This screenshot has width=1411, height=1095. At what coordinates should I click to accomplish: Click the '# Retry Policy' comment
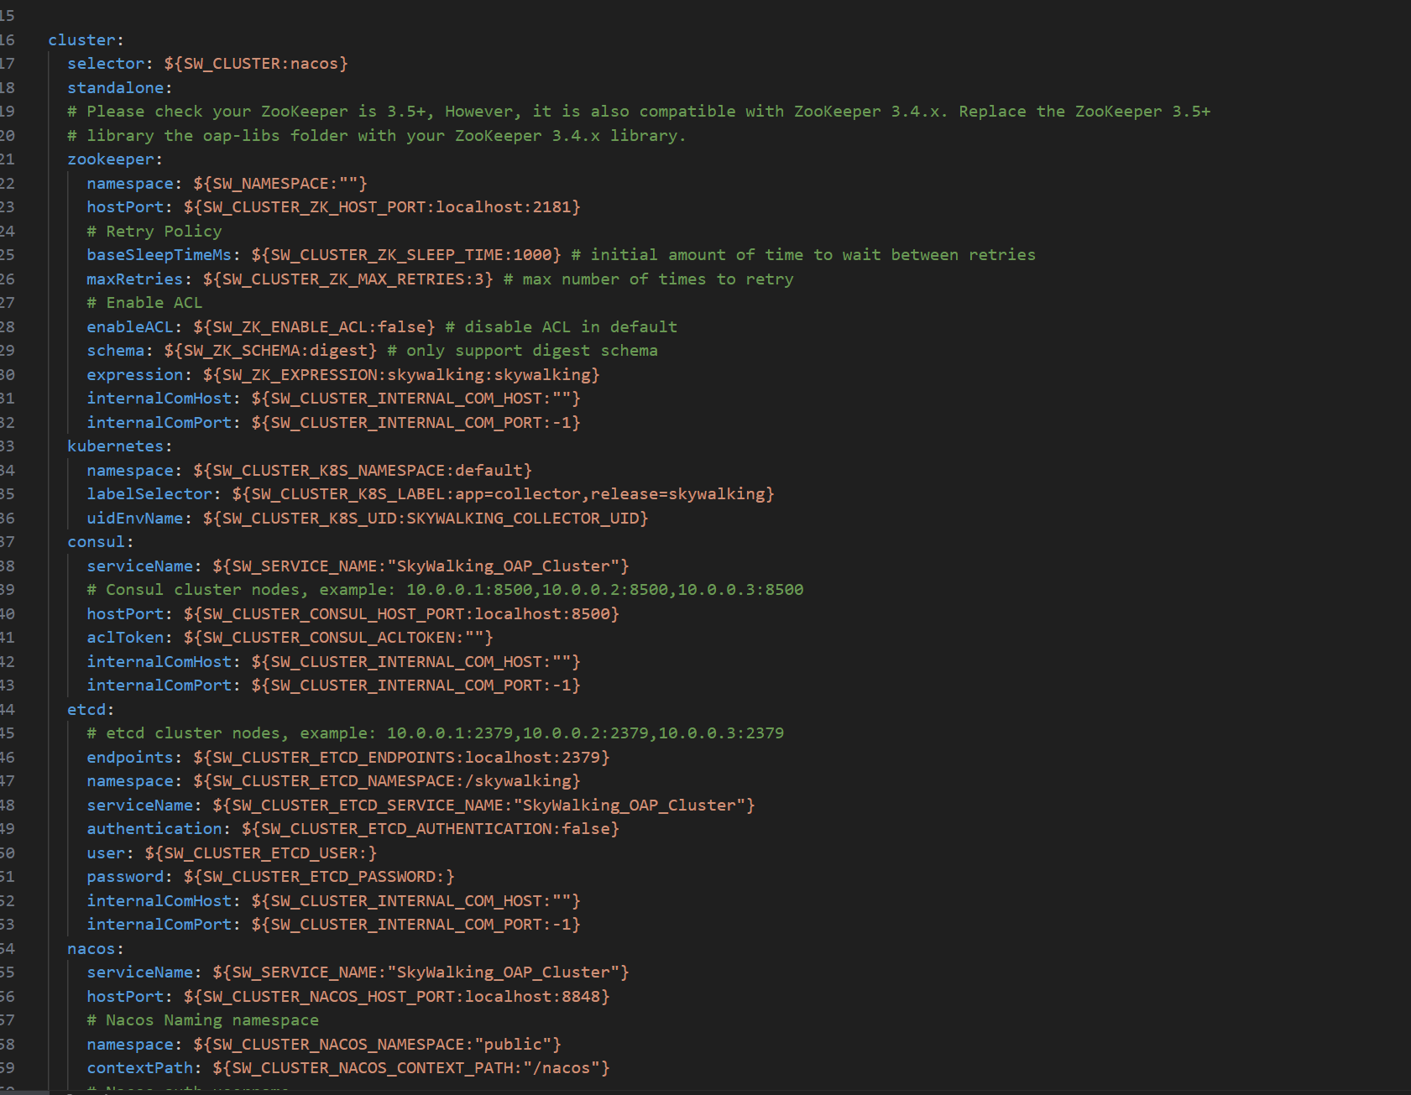tap(154, 232)
